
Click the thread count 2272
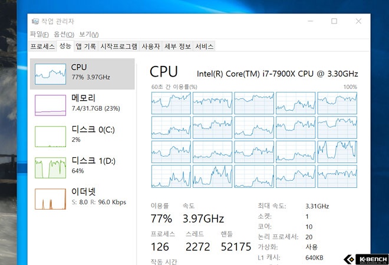(197, 247)
